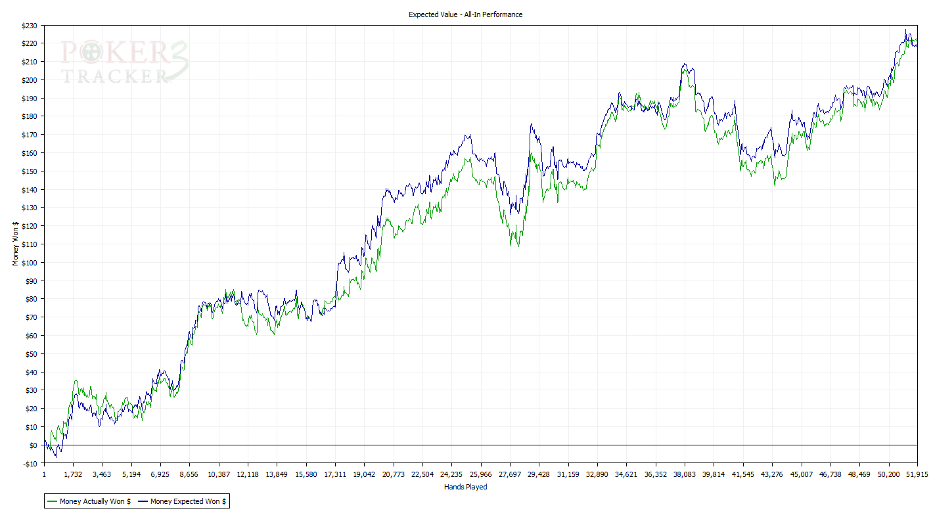Viewport: 933px width, 519px height.
Task: Click the 'Money Actually Won $' legend entry
Action: click(89, 501)
